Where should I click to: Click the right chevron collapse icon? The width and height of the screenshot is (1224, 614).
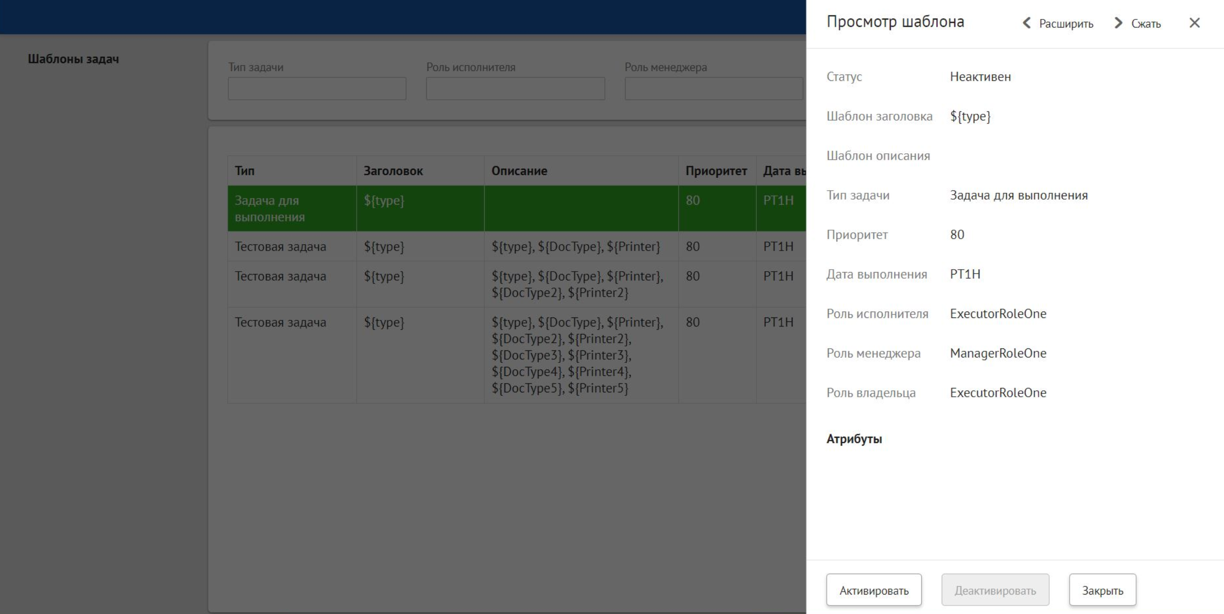1118,23
